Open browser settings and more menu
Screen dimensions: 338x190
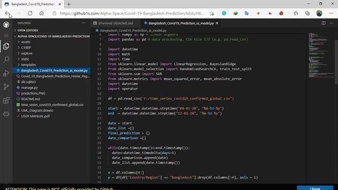[331, 13]
